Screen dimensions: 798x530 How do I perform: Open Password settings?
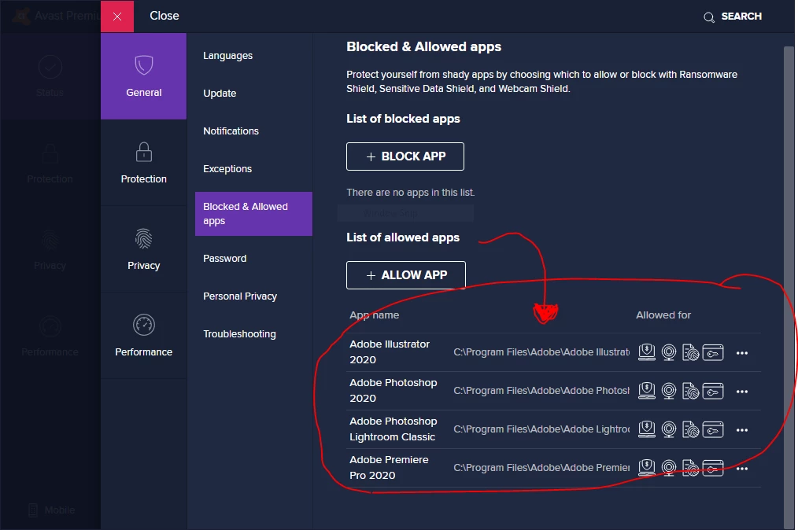(225, 259)
